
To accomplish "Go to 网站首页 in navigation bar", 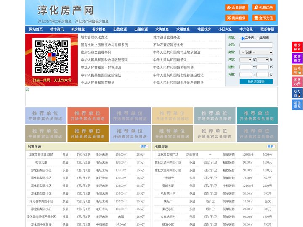I will point(36,29).
